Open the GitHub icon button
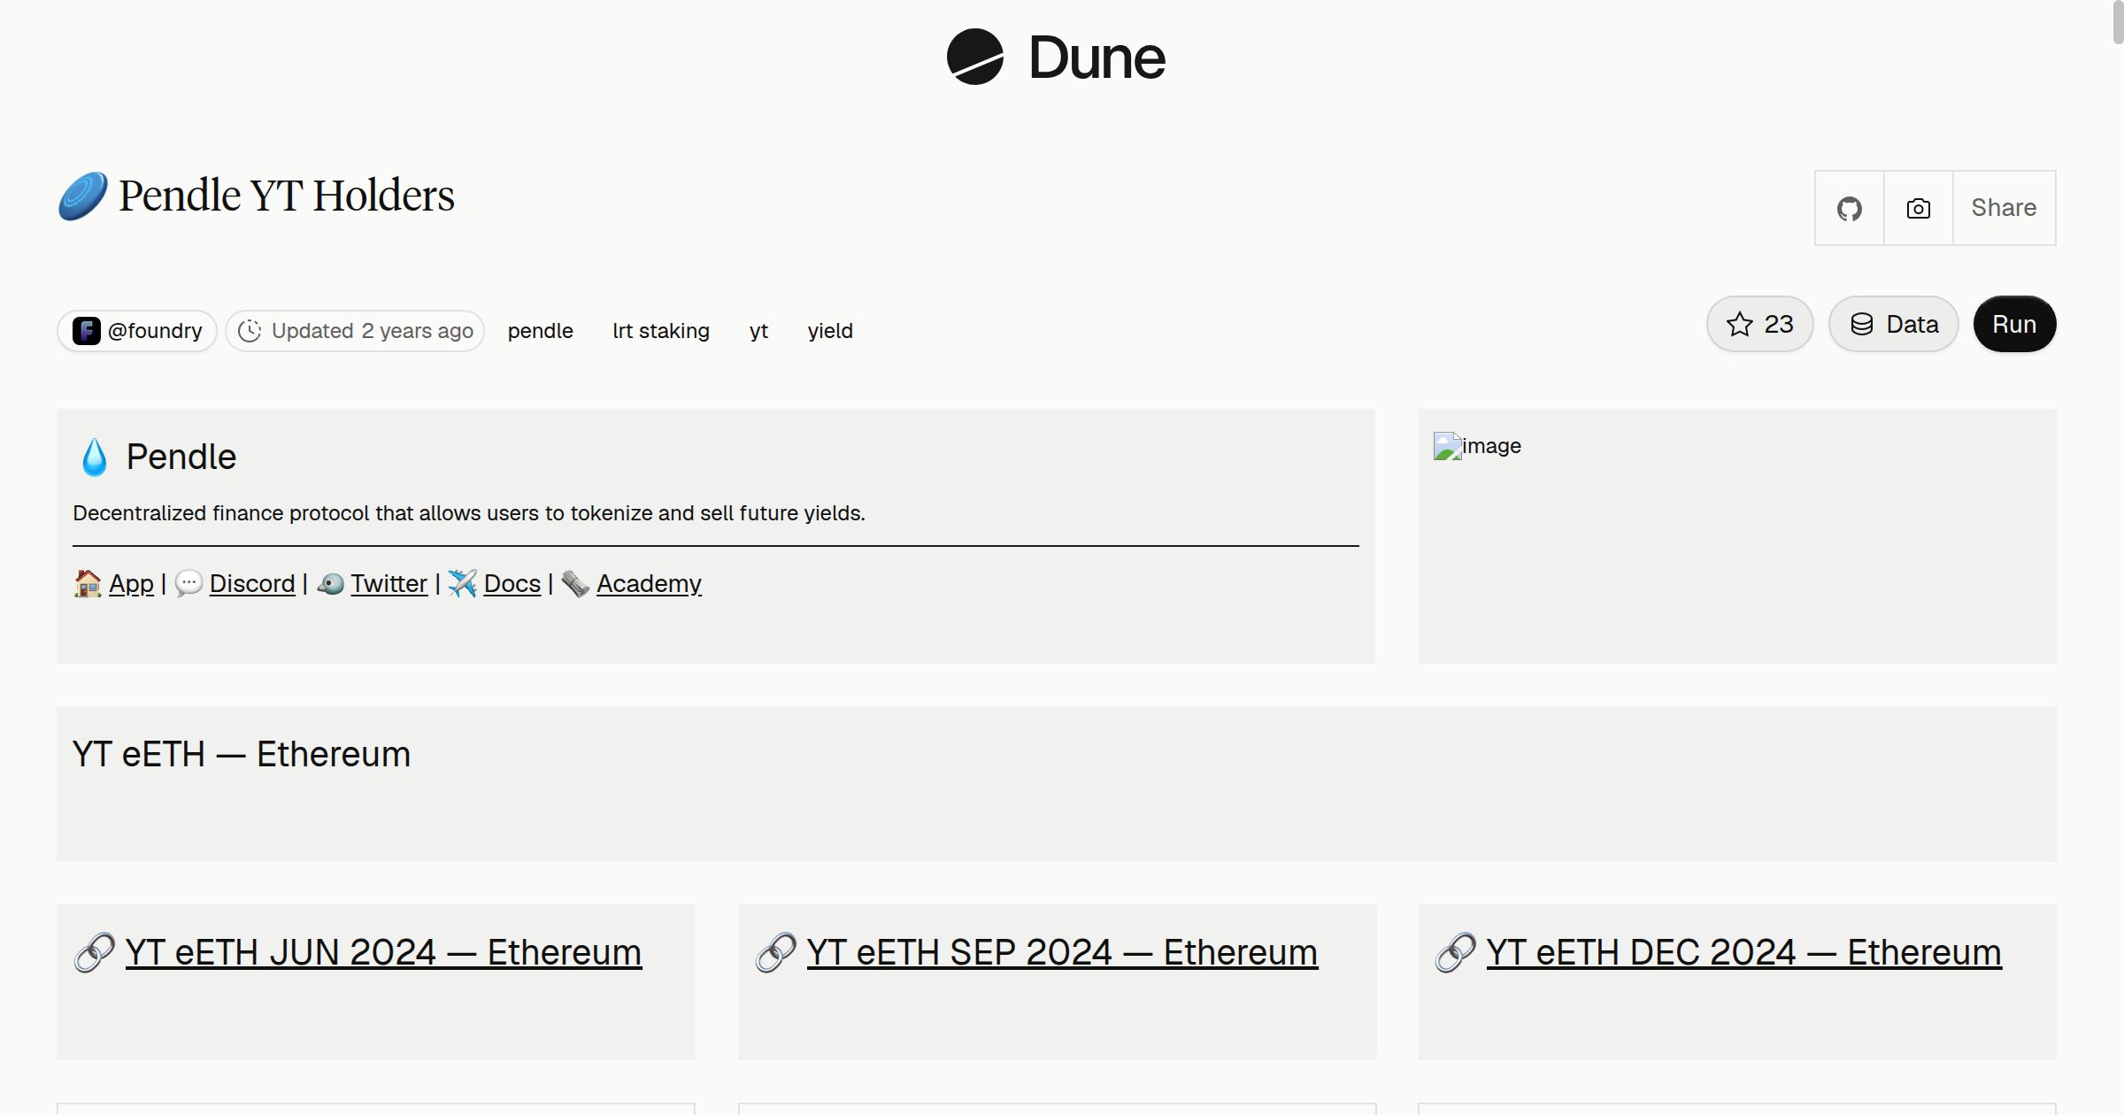 1850,208
